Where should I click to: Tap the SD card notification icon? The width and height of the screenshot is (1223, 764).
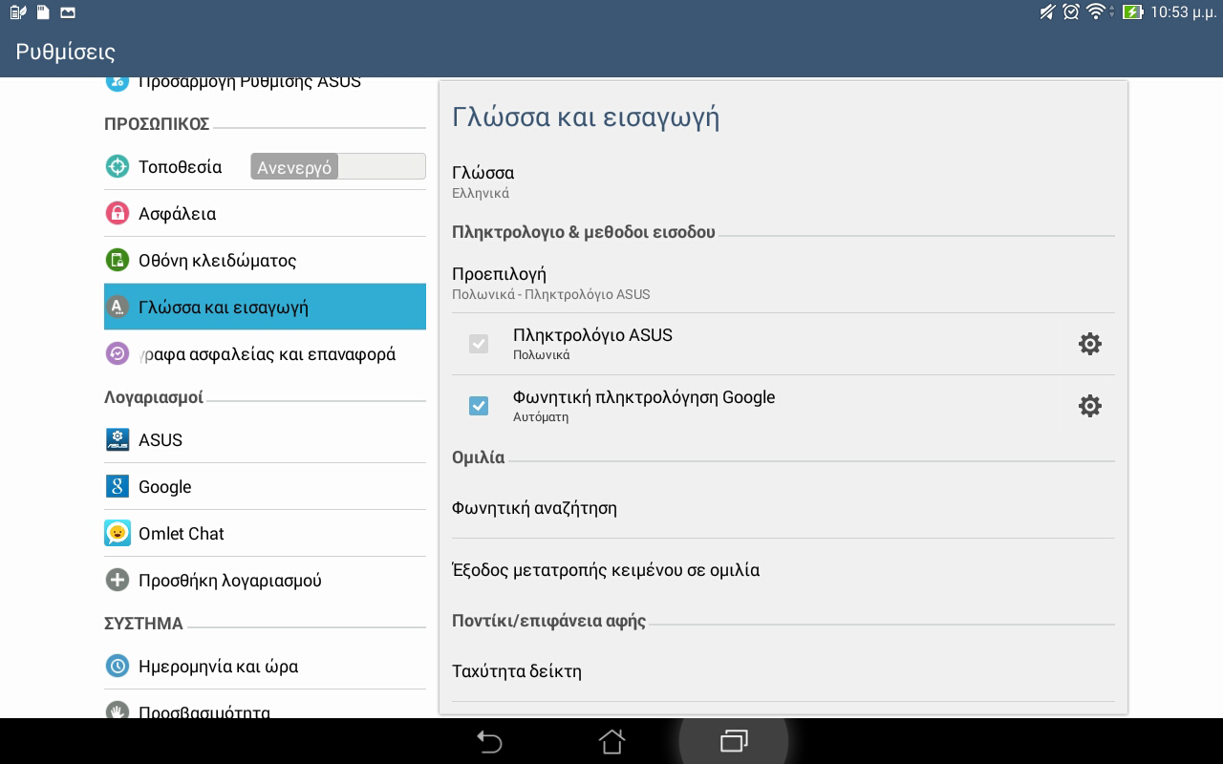click(x=43, y=12)
